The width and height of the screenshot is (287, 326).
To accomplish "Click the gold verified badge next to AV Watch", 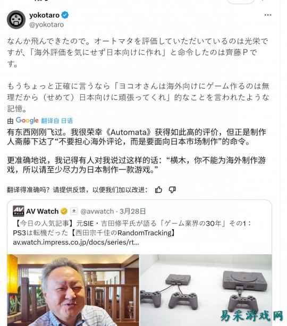I will click(64, 211).
